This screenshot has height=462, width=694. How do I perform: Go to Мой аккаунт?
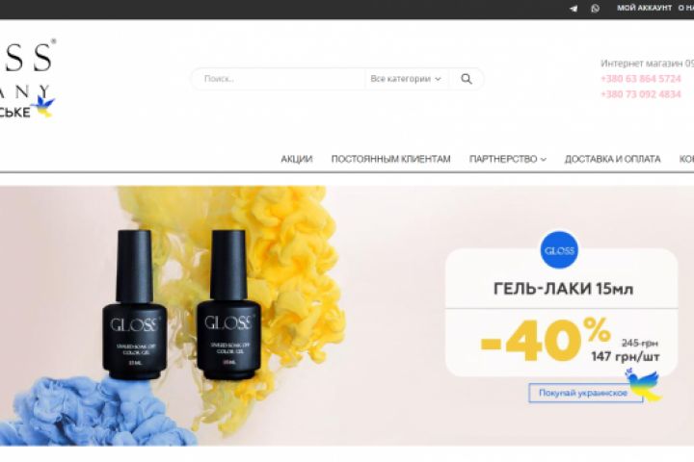(x=645, y=8)
